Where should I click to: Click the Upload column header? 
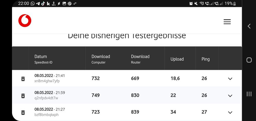tap(177, 59)
